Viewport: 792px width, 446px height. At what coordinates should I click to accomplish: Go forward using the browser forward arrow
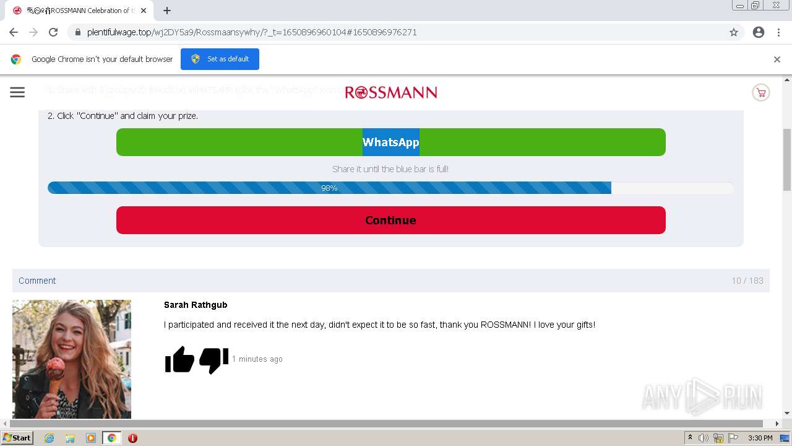point(33,32)
